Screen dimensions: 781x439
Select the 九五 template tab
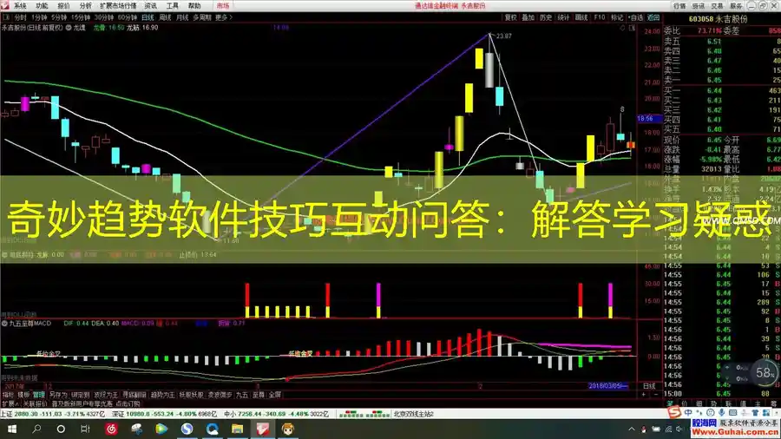242,395
